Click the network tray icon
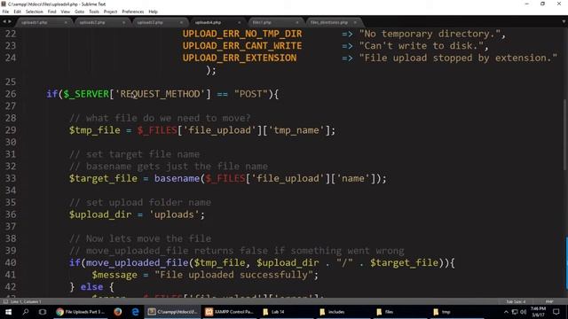The width and height of the screenshot is (568, 319). tap(515, 312)
